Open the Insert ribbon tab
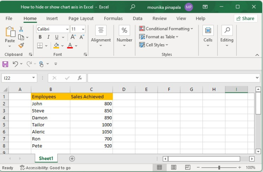This screenshot has height=172, width=263. click(x=52, y=18)
